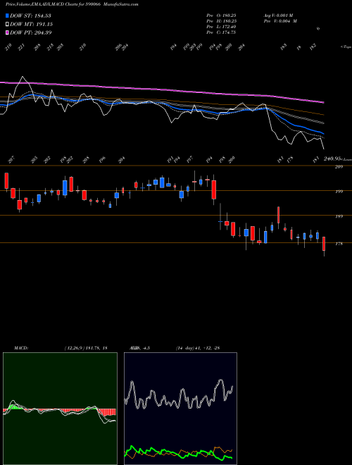Click the large red gap-down candle below 199
The width and height of the screenshot is (352, 465).
click(213, 190)
